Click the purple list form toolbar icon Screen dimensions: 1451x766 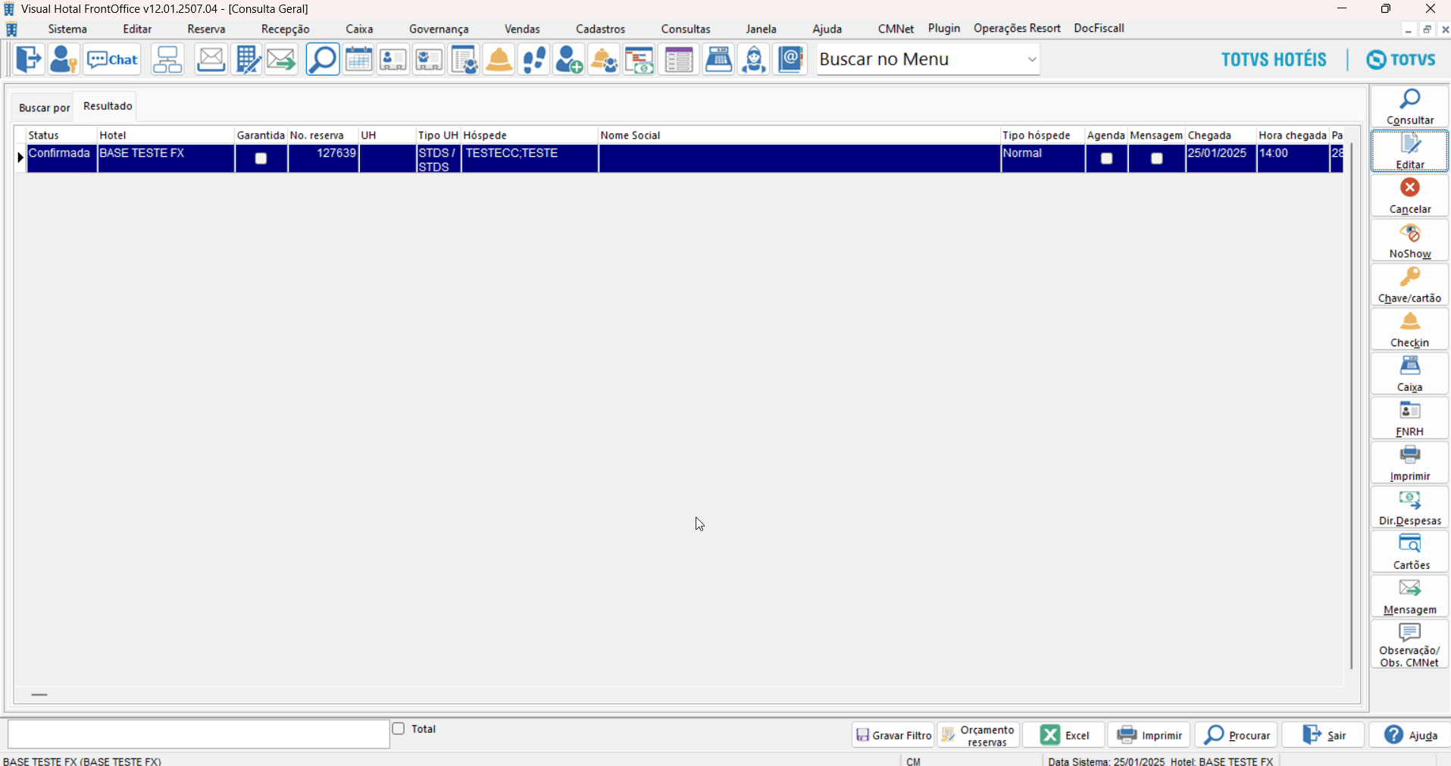tap(679, 59)
